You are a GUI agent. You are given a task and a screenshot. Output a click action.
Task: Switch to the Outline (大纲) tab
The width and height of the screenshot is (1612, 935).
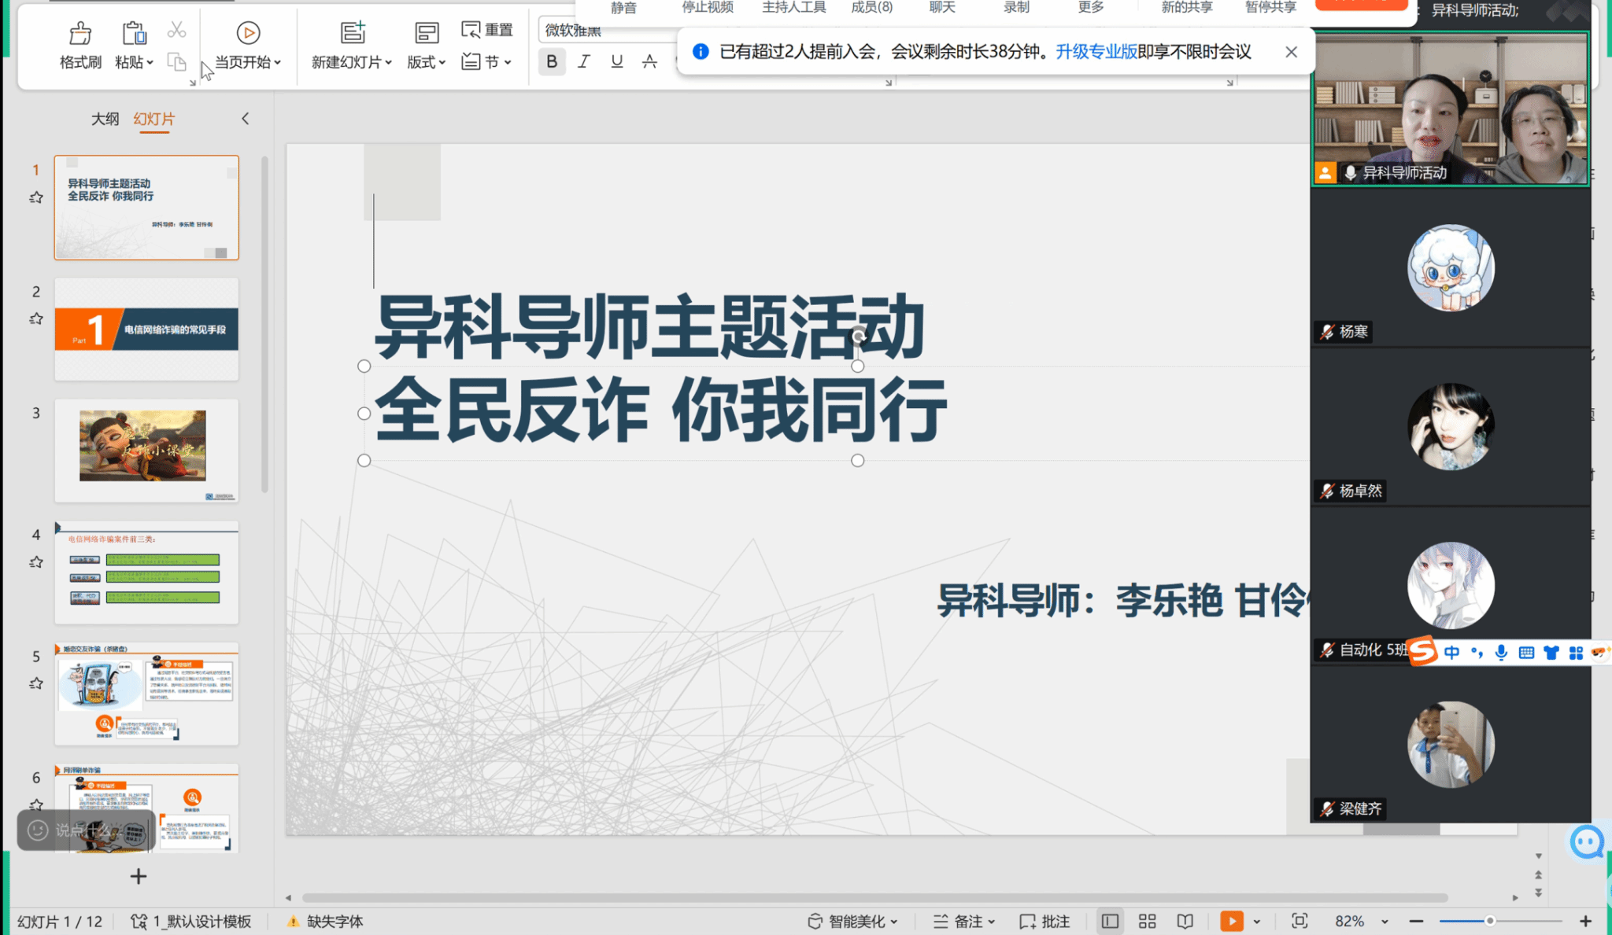coord(105,119)
